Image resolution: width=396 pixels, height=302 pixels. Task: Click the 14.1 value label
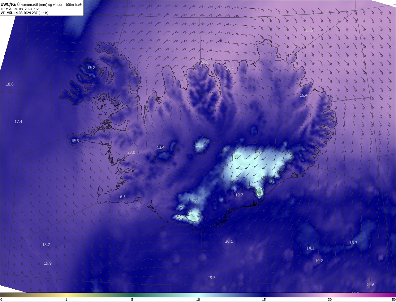point(310,248)
